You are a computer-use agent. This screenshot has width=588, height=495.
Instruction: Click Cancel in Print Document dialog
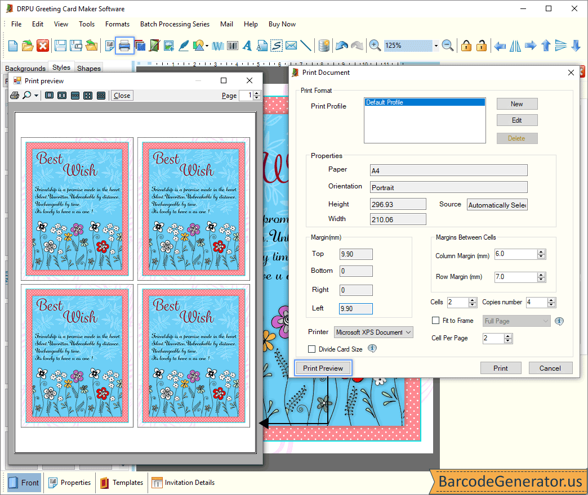point(550,368)
